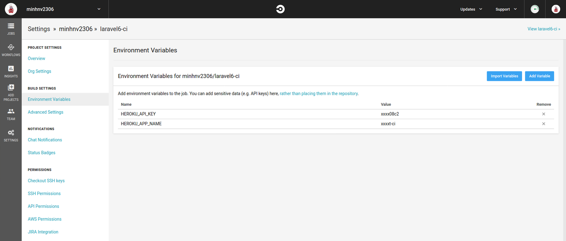The width and height of the screenshot is (566, 241).
Task: Open the Workflows icon
Action: (x=11, y=48)
